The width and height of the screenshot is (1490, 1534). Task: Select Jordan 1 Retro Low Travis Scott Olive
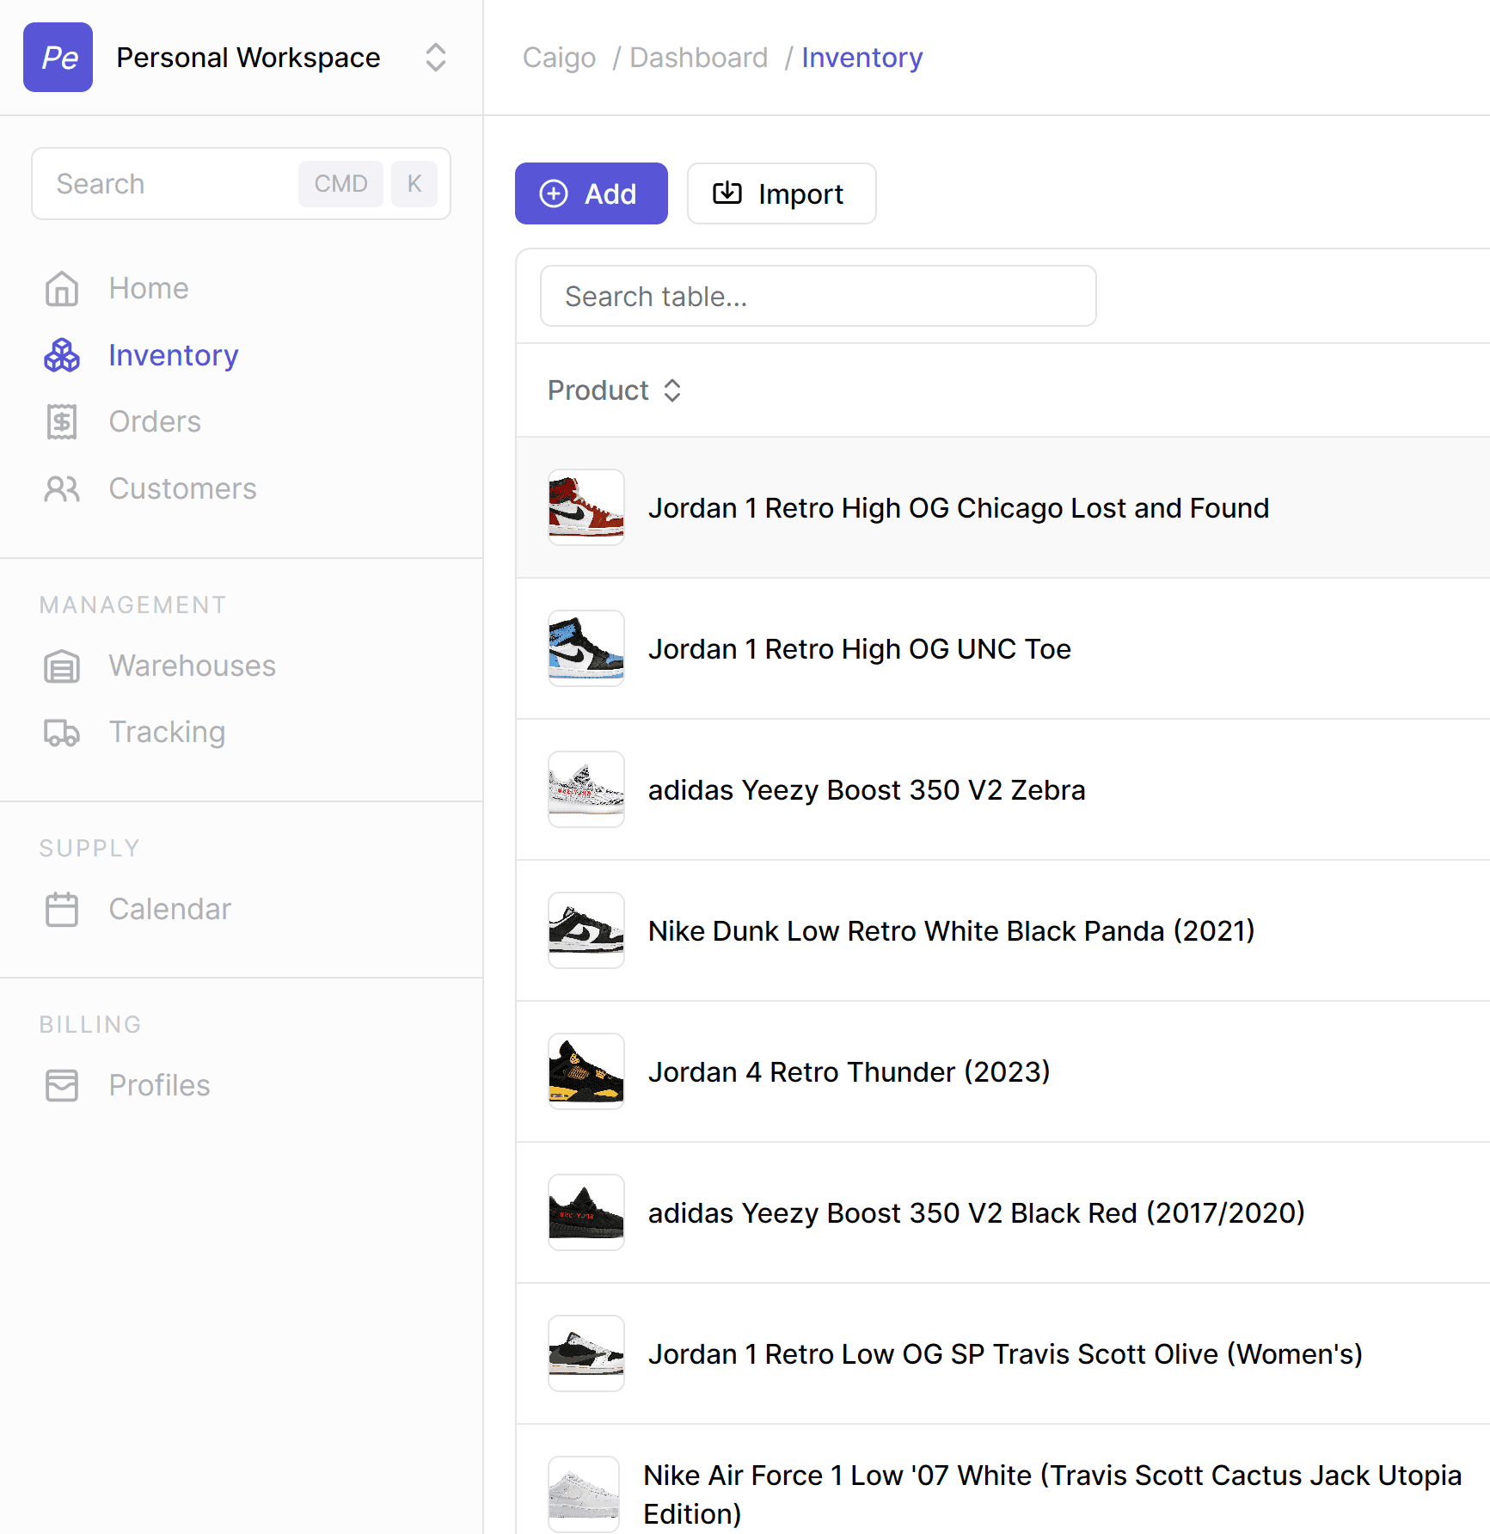tap(1006, 1354)
